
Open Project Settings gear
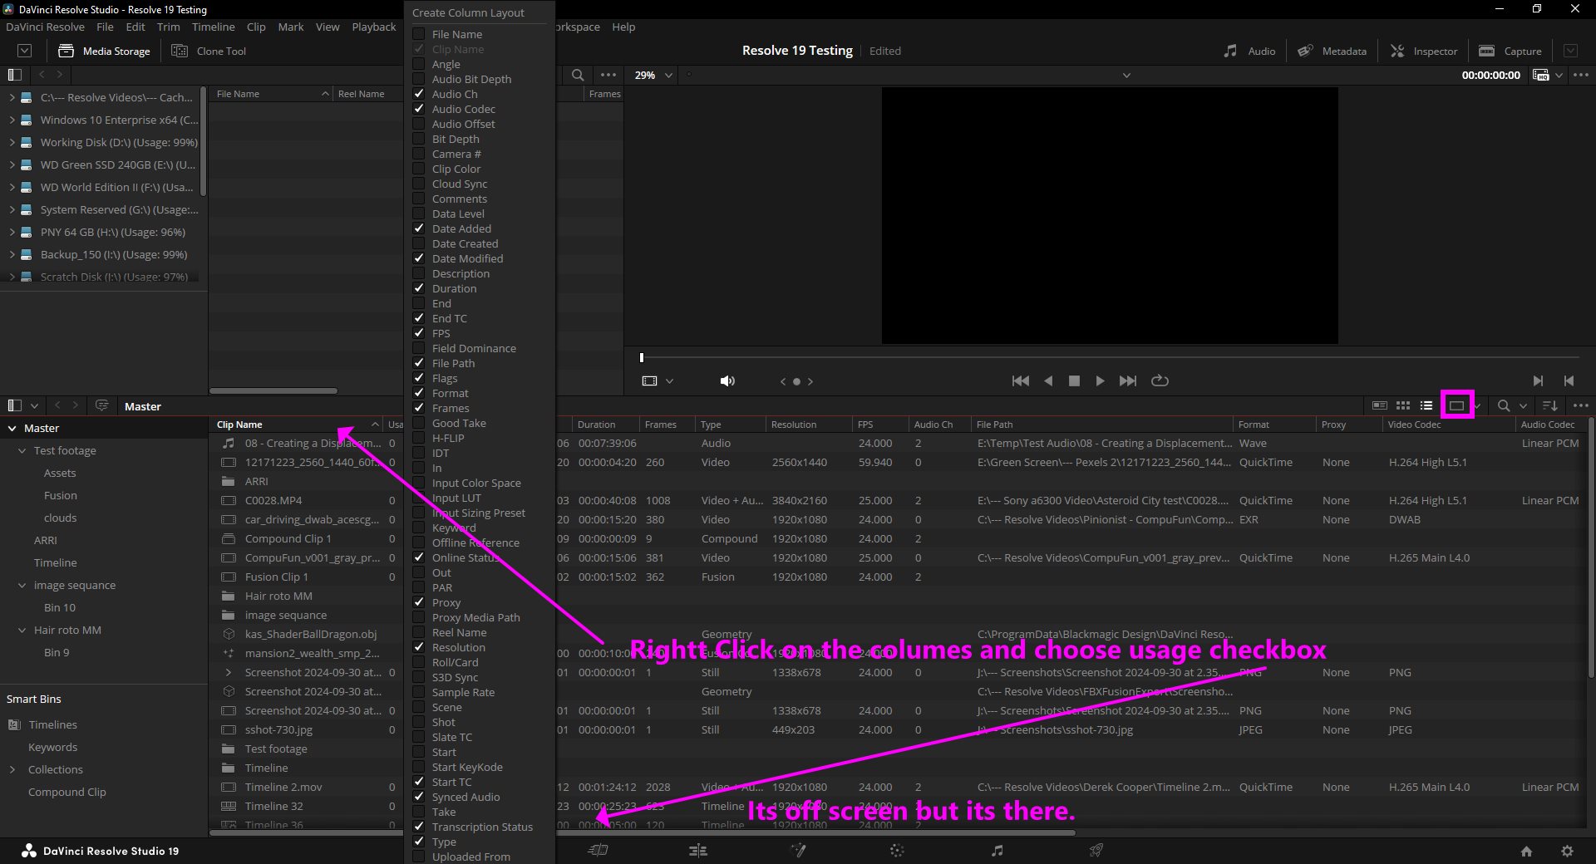(x=1567, y=851)
